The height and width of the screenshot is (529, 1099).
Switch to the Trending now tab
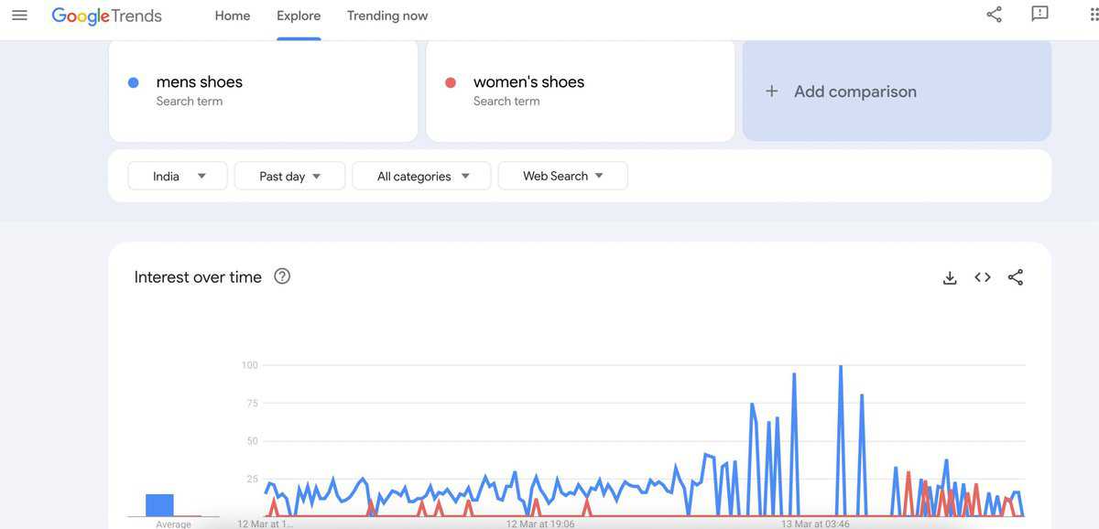click(387, 16)
